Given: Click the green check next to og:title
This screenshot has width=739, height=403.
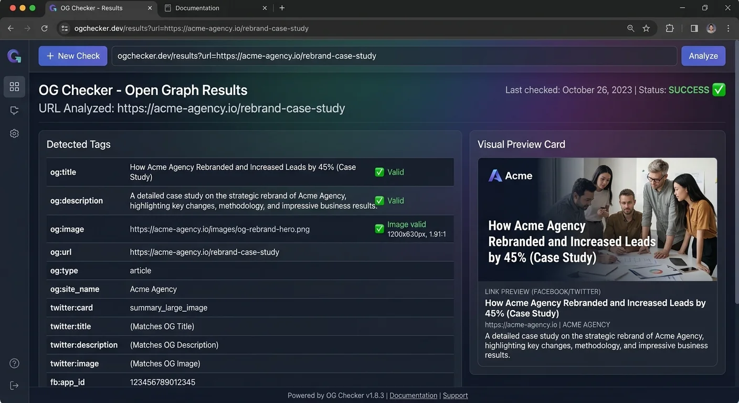Looking at the screenshot, I should 379,172.
